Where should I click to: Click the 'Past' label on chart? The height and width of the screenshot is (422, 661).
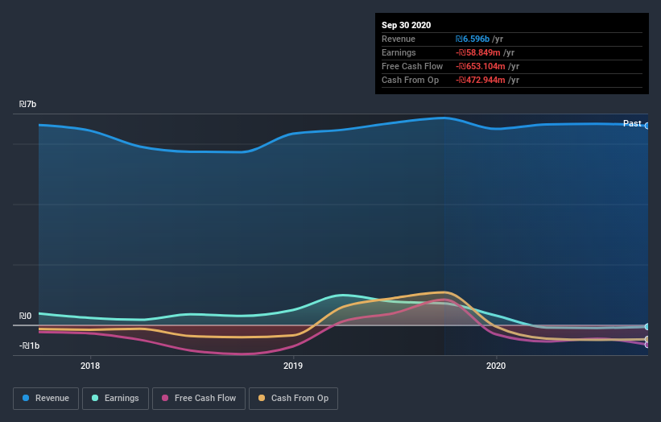tap(632, 123)
